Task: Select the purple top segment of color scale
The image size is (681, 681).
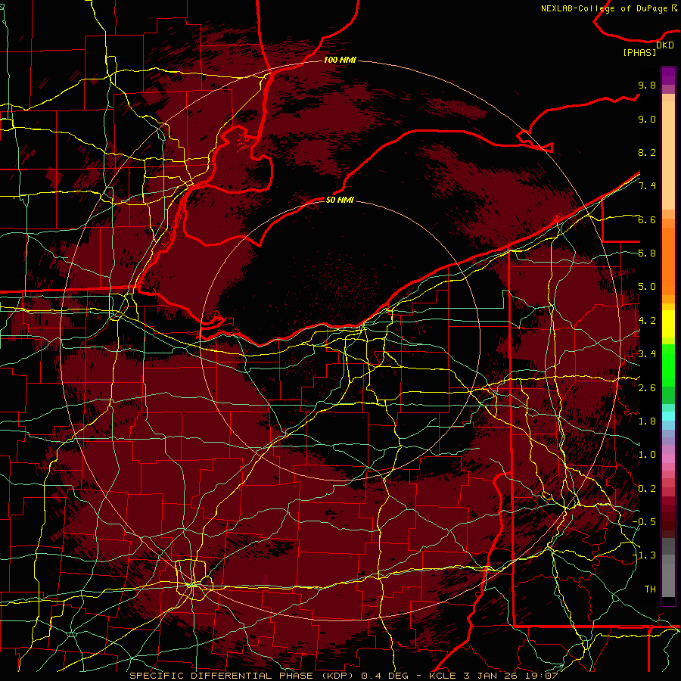Action: (668, 76)
